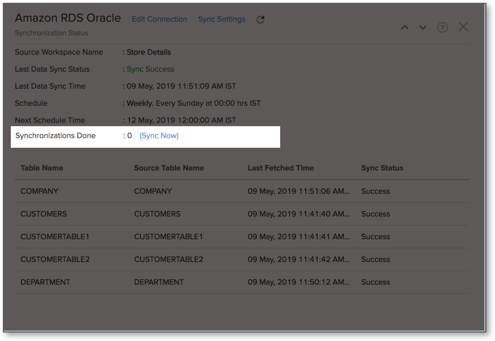The height and width of the screenshot is (341, 495).
Task: Click the Sync Now link
Action: coord(159,136)
